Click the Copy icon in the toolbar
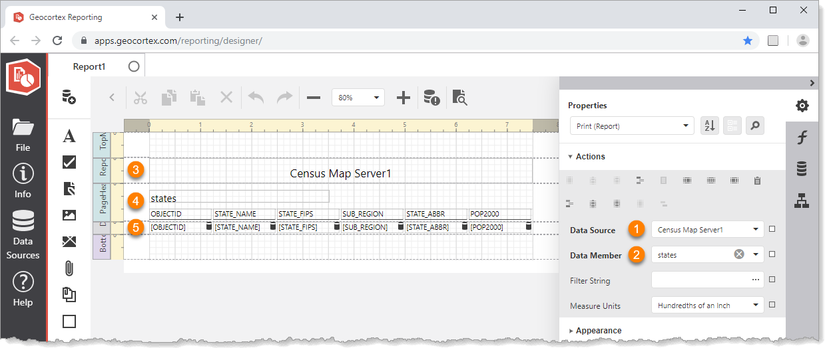Viewport: 829px width, 348px height. [x=168, y=97]
